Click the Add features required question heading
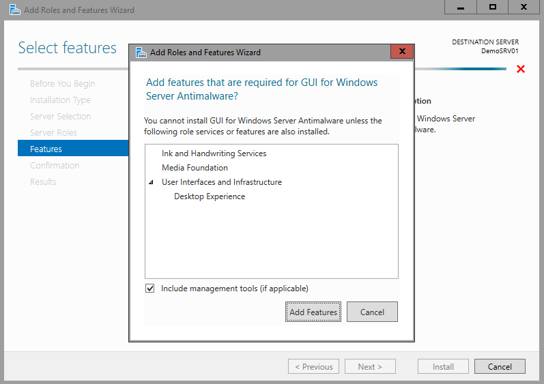The image size is (544, 384). pos(261,89)
